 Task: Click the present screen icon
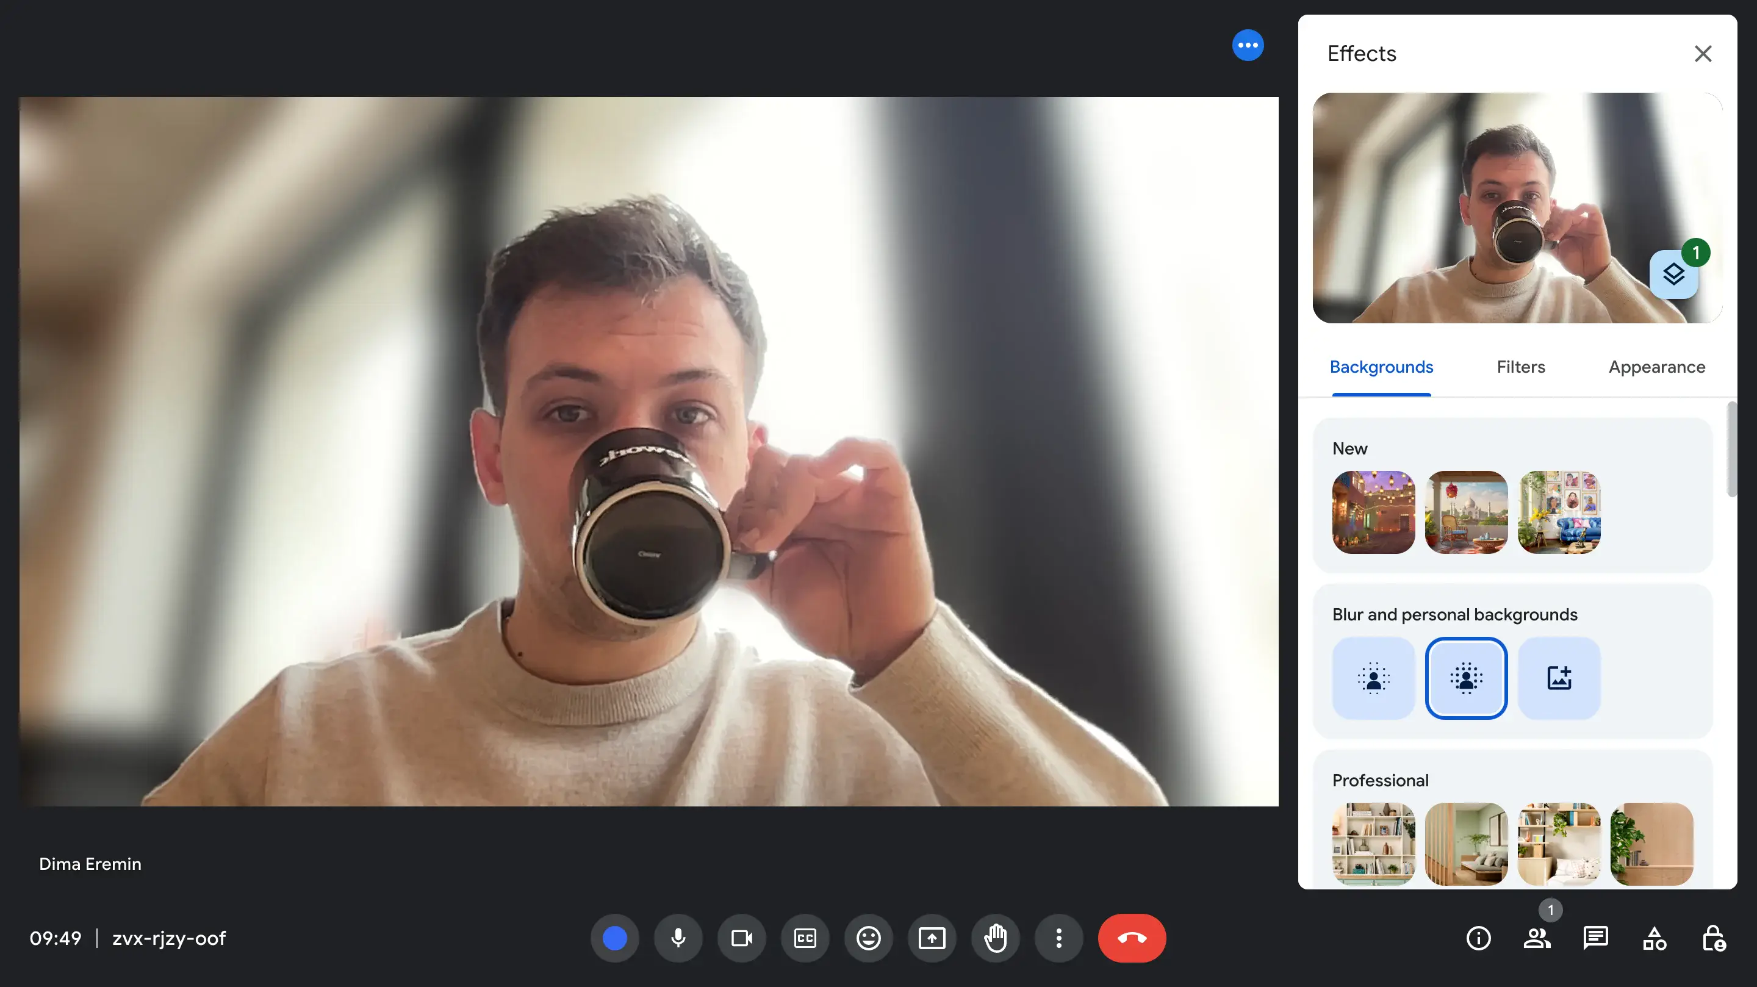pos(932,938)
